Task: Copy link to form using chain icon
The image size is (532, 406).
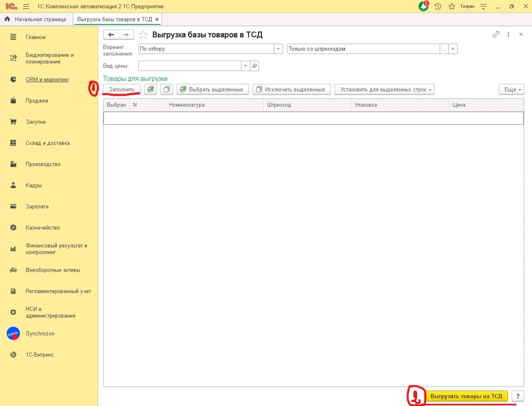Action: click(x=496, y=34)
